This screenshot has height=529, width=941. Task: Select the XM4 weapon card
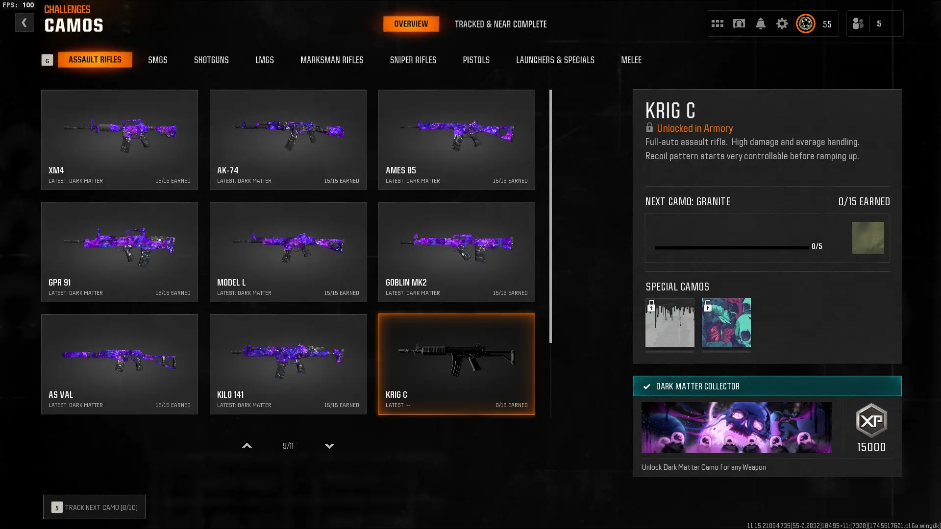[x=120, y=140]
